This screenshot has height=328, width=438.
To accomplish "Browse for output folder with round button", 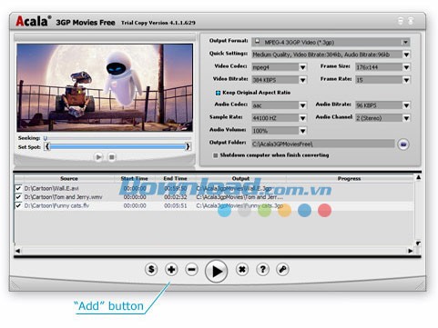I will click(403, 144).
